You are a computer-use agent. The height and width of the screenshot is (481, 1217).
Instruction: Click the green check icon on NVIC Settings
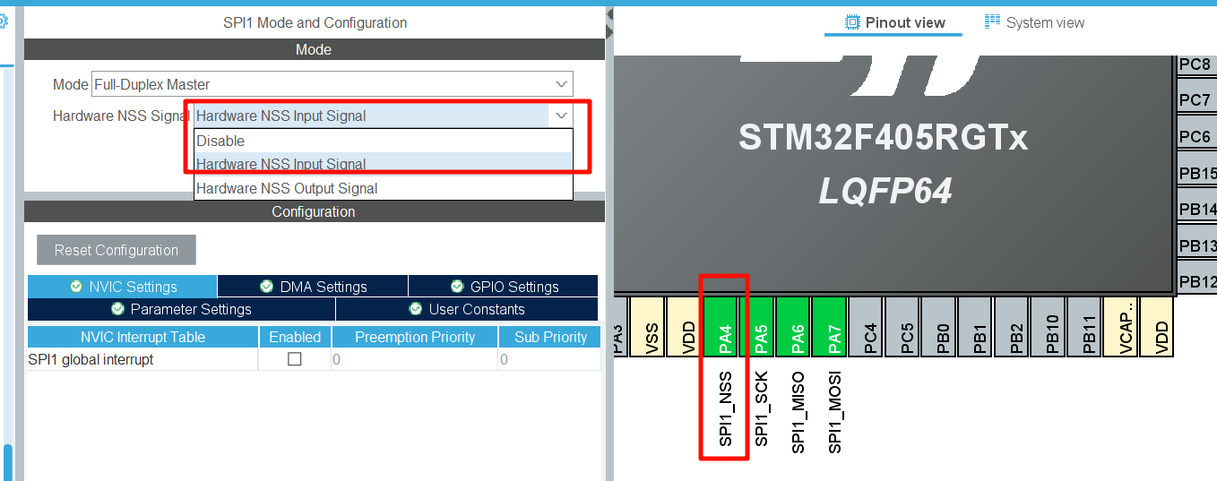click(x=76, y=287)
